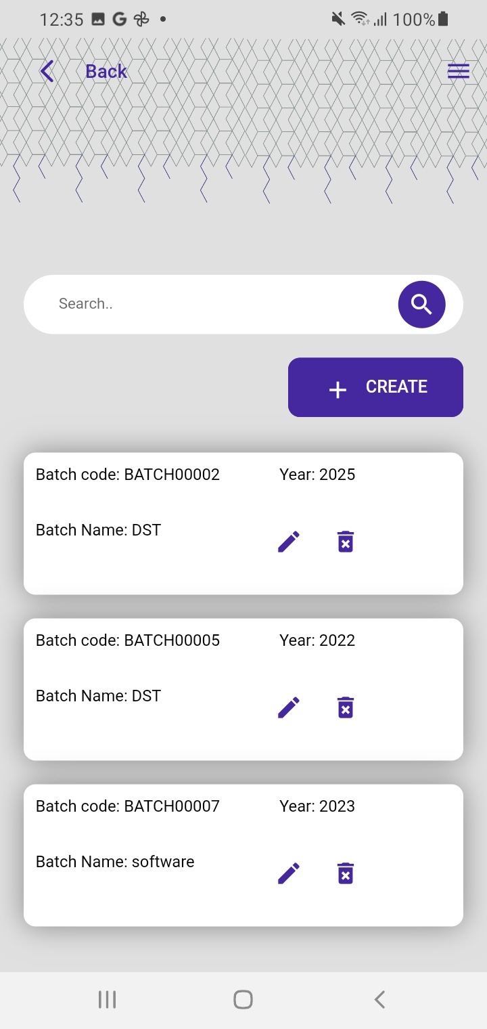Open Android recent apps button
487x1029 pixels.
pos(107,999)
